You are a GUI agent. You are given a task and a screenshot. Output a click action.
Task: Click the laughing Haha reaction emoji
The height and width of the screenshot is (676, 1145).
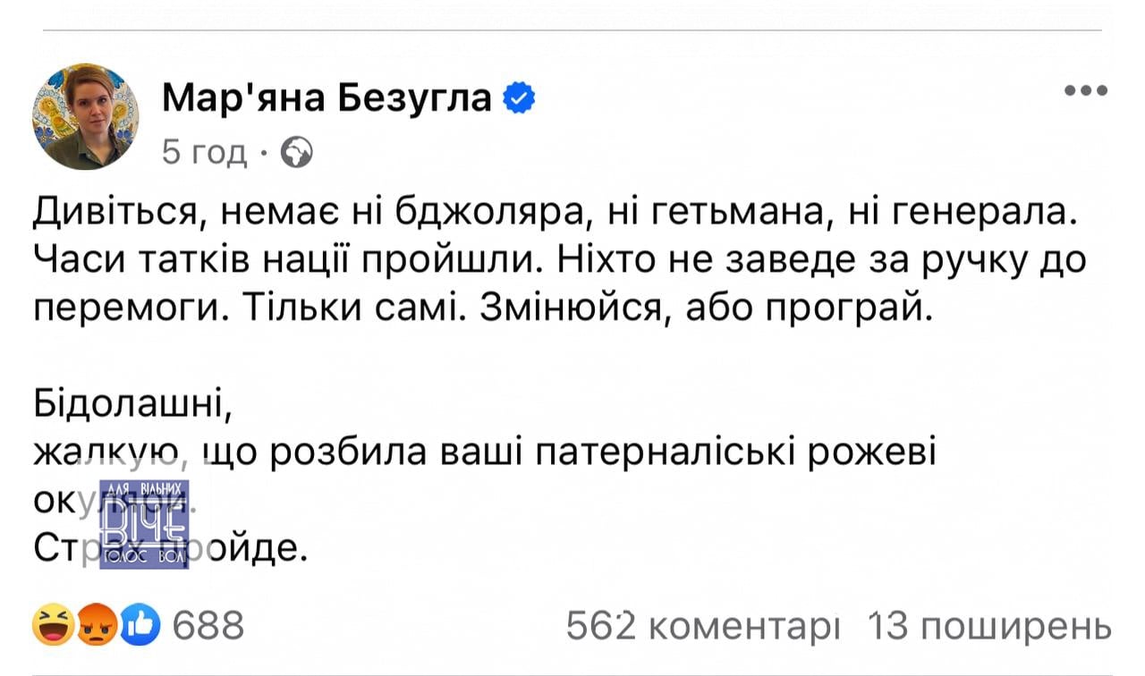[x=55, y=625]
